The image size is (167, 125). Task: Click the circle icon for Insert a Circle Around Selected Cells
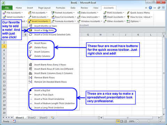(x=30, y=35)
